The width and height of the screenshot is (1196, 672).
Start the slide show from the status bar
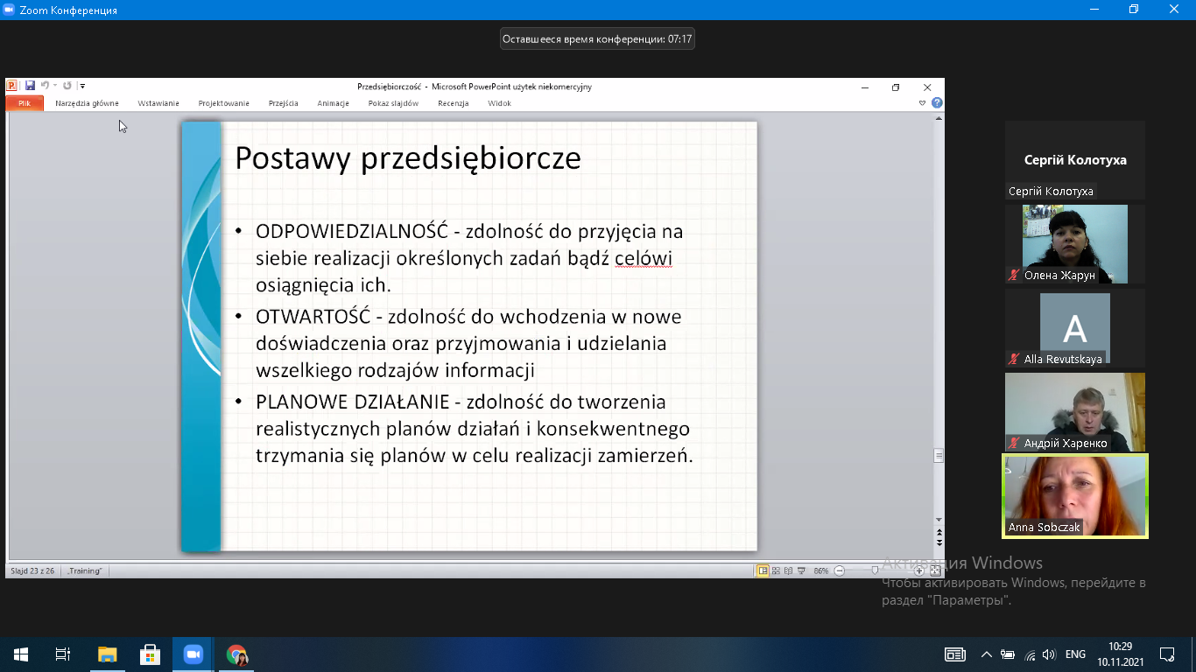pos(800,570)
